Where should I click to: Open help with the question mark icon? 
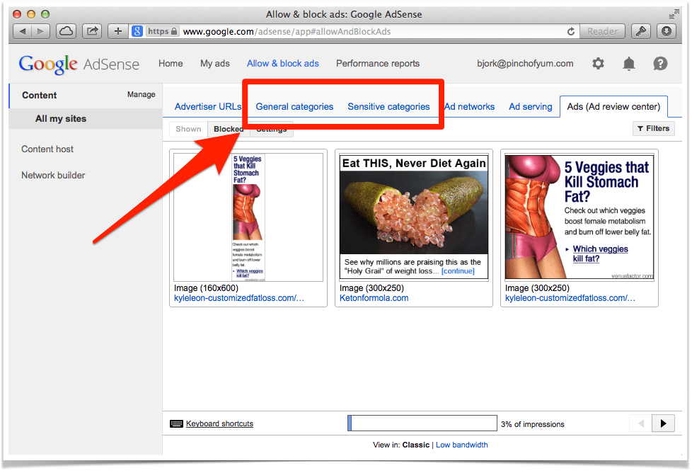659,64
